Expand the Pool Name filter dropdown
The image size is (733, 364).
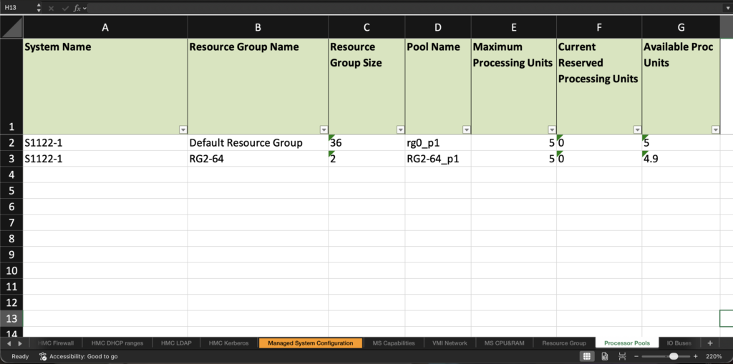point(466,129)
